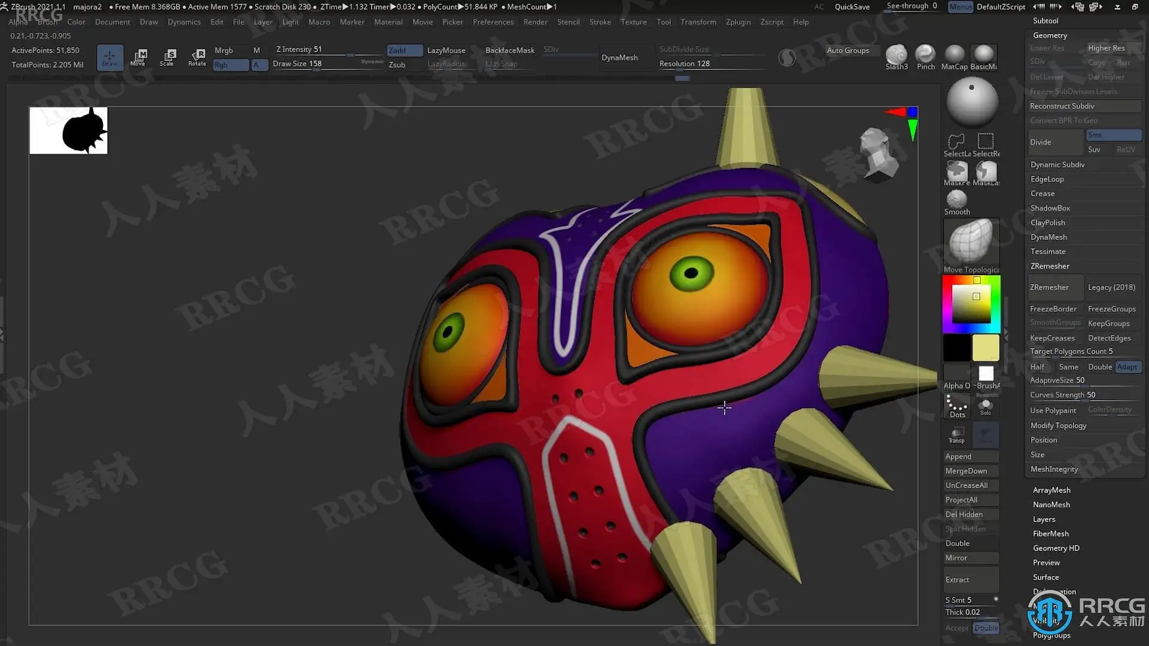Toggle the Rgb paint mode
This screenshot has width=1149, height=646.
tap(230, 65)
